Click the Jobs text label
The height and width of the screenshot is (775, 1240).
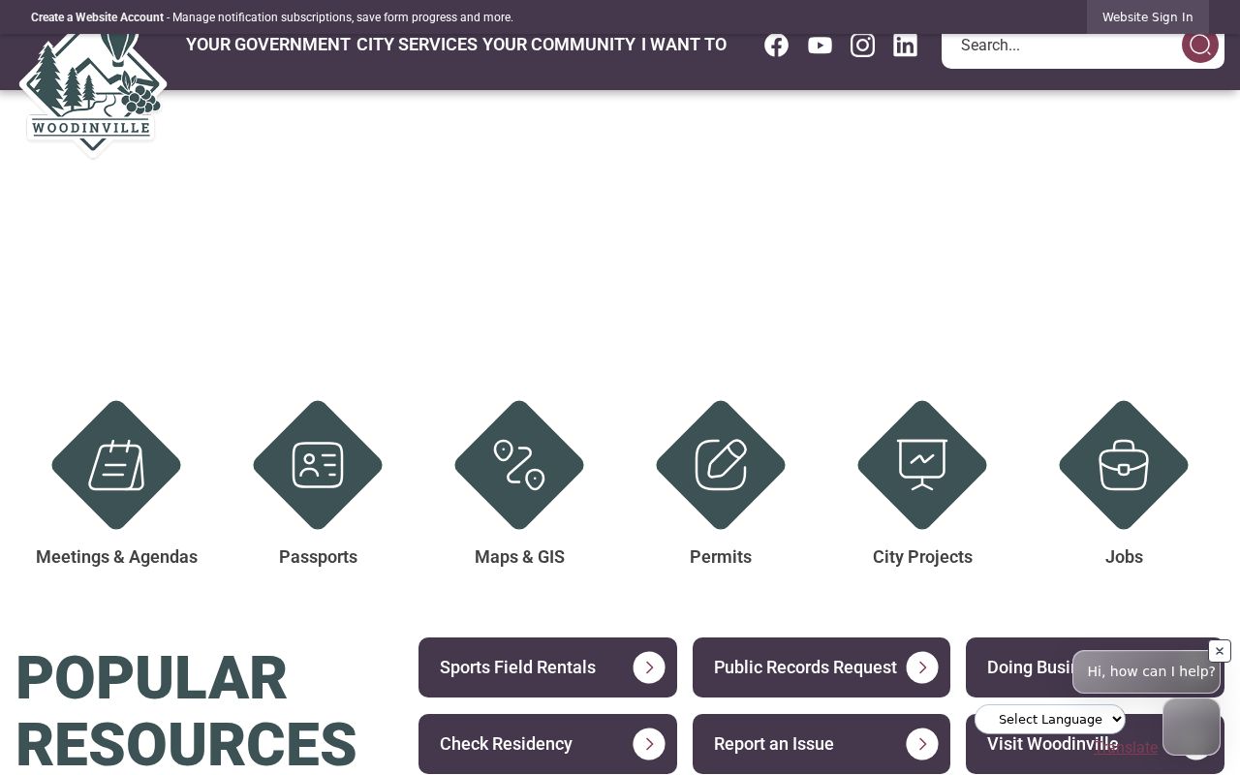click(1124, 557)
